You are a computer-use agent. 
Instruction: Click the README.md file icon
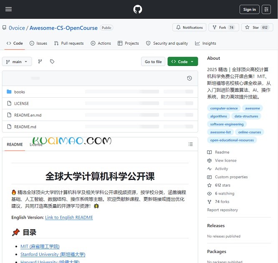click(x=9, y=126)
